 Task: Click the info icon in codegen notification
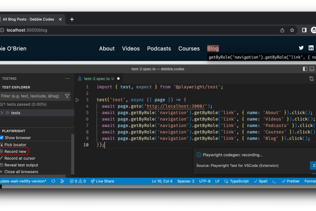pyautogui.click(x=199, y=155)
